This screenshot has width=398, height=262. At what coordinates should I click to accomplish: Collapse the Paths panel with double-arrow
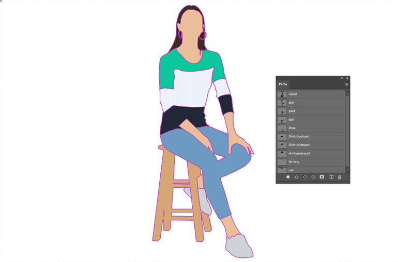point(341,78)
